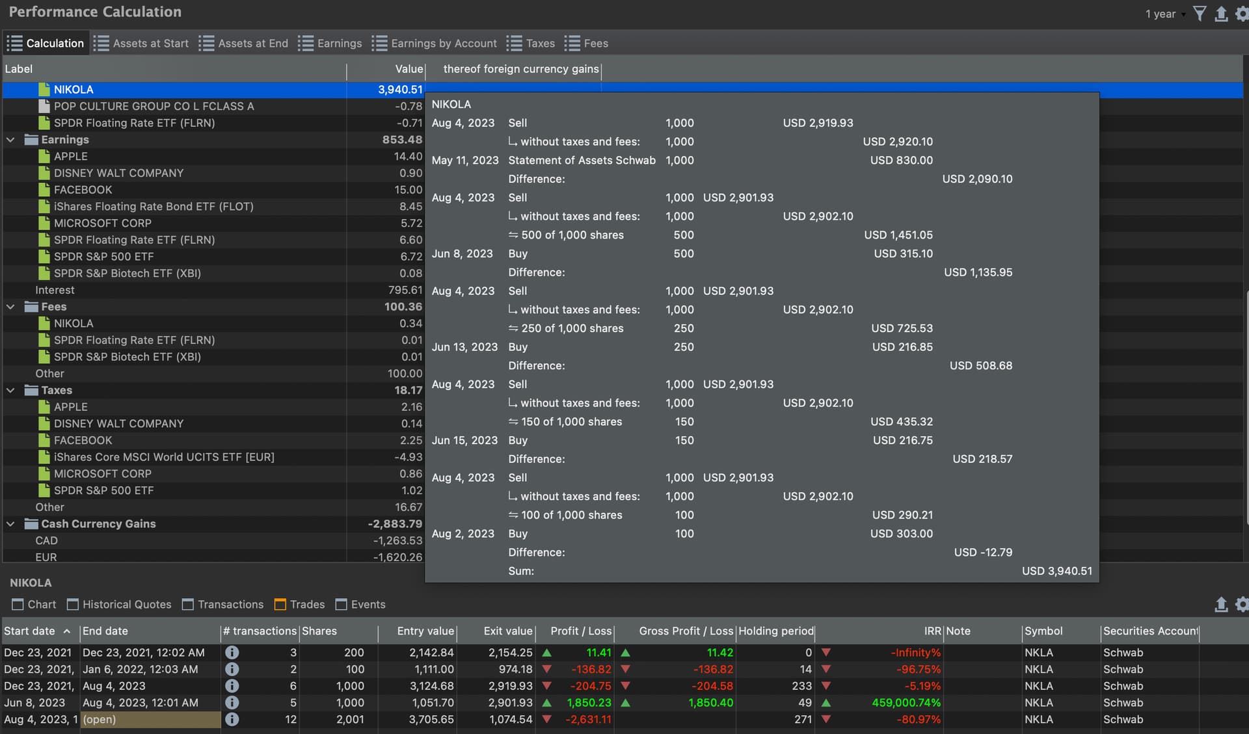The image size is (1249, 734).
Task: Open the Earnings tab
Action: click(330, 44)
